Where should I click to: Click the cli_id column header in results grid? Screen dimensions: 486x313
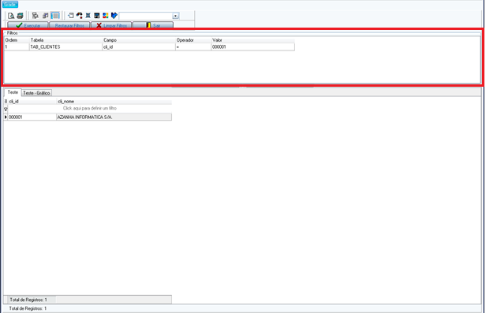pyautogui.click(x=32, y=101)
